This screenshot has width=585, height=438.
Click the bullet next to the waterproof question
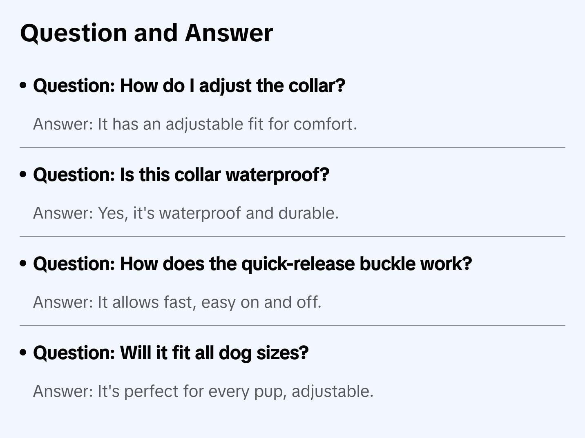23,175
